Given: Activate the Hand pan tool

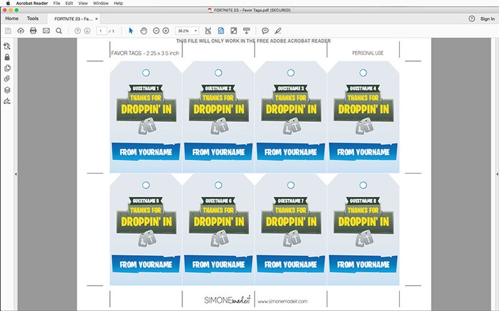Looking at the screenshot, I should pyautogui.click(x=143, y=31).
